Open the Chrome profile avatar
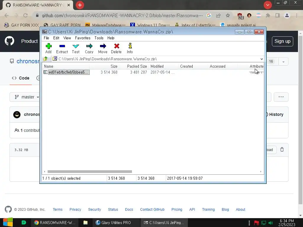This screenshot has width=303, height=227. click(287, 15)
